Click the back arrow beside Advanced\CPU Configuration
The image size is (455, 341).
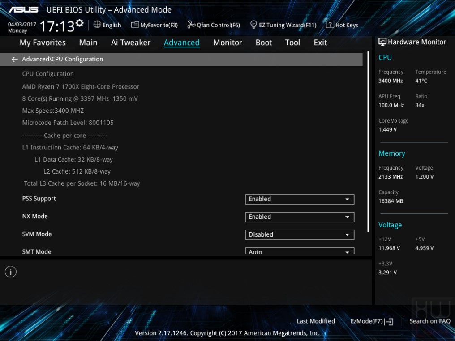coord(14,60)
